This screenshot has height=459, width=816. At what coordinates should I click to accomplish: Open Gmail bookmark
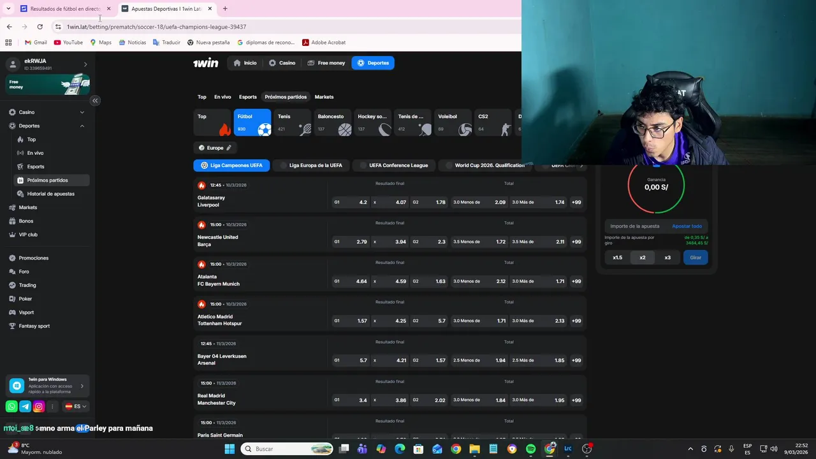click(x=35, y=43)
